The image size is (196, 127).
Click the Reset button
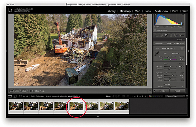(x=177, y=91)
